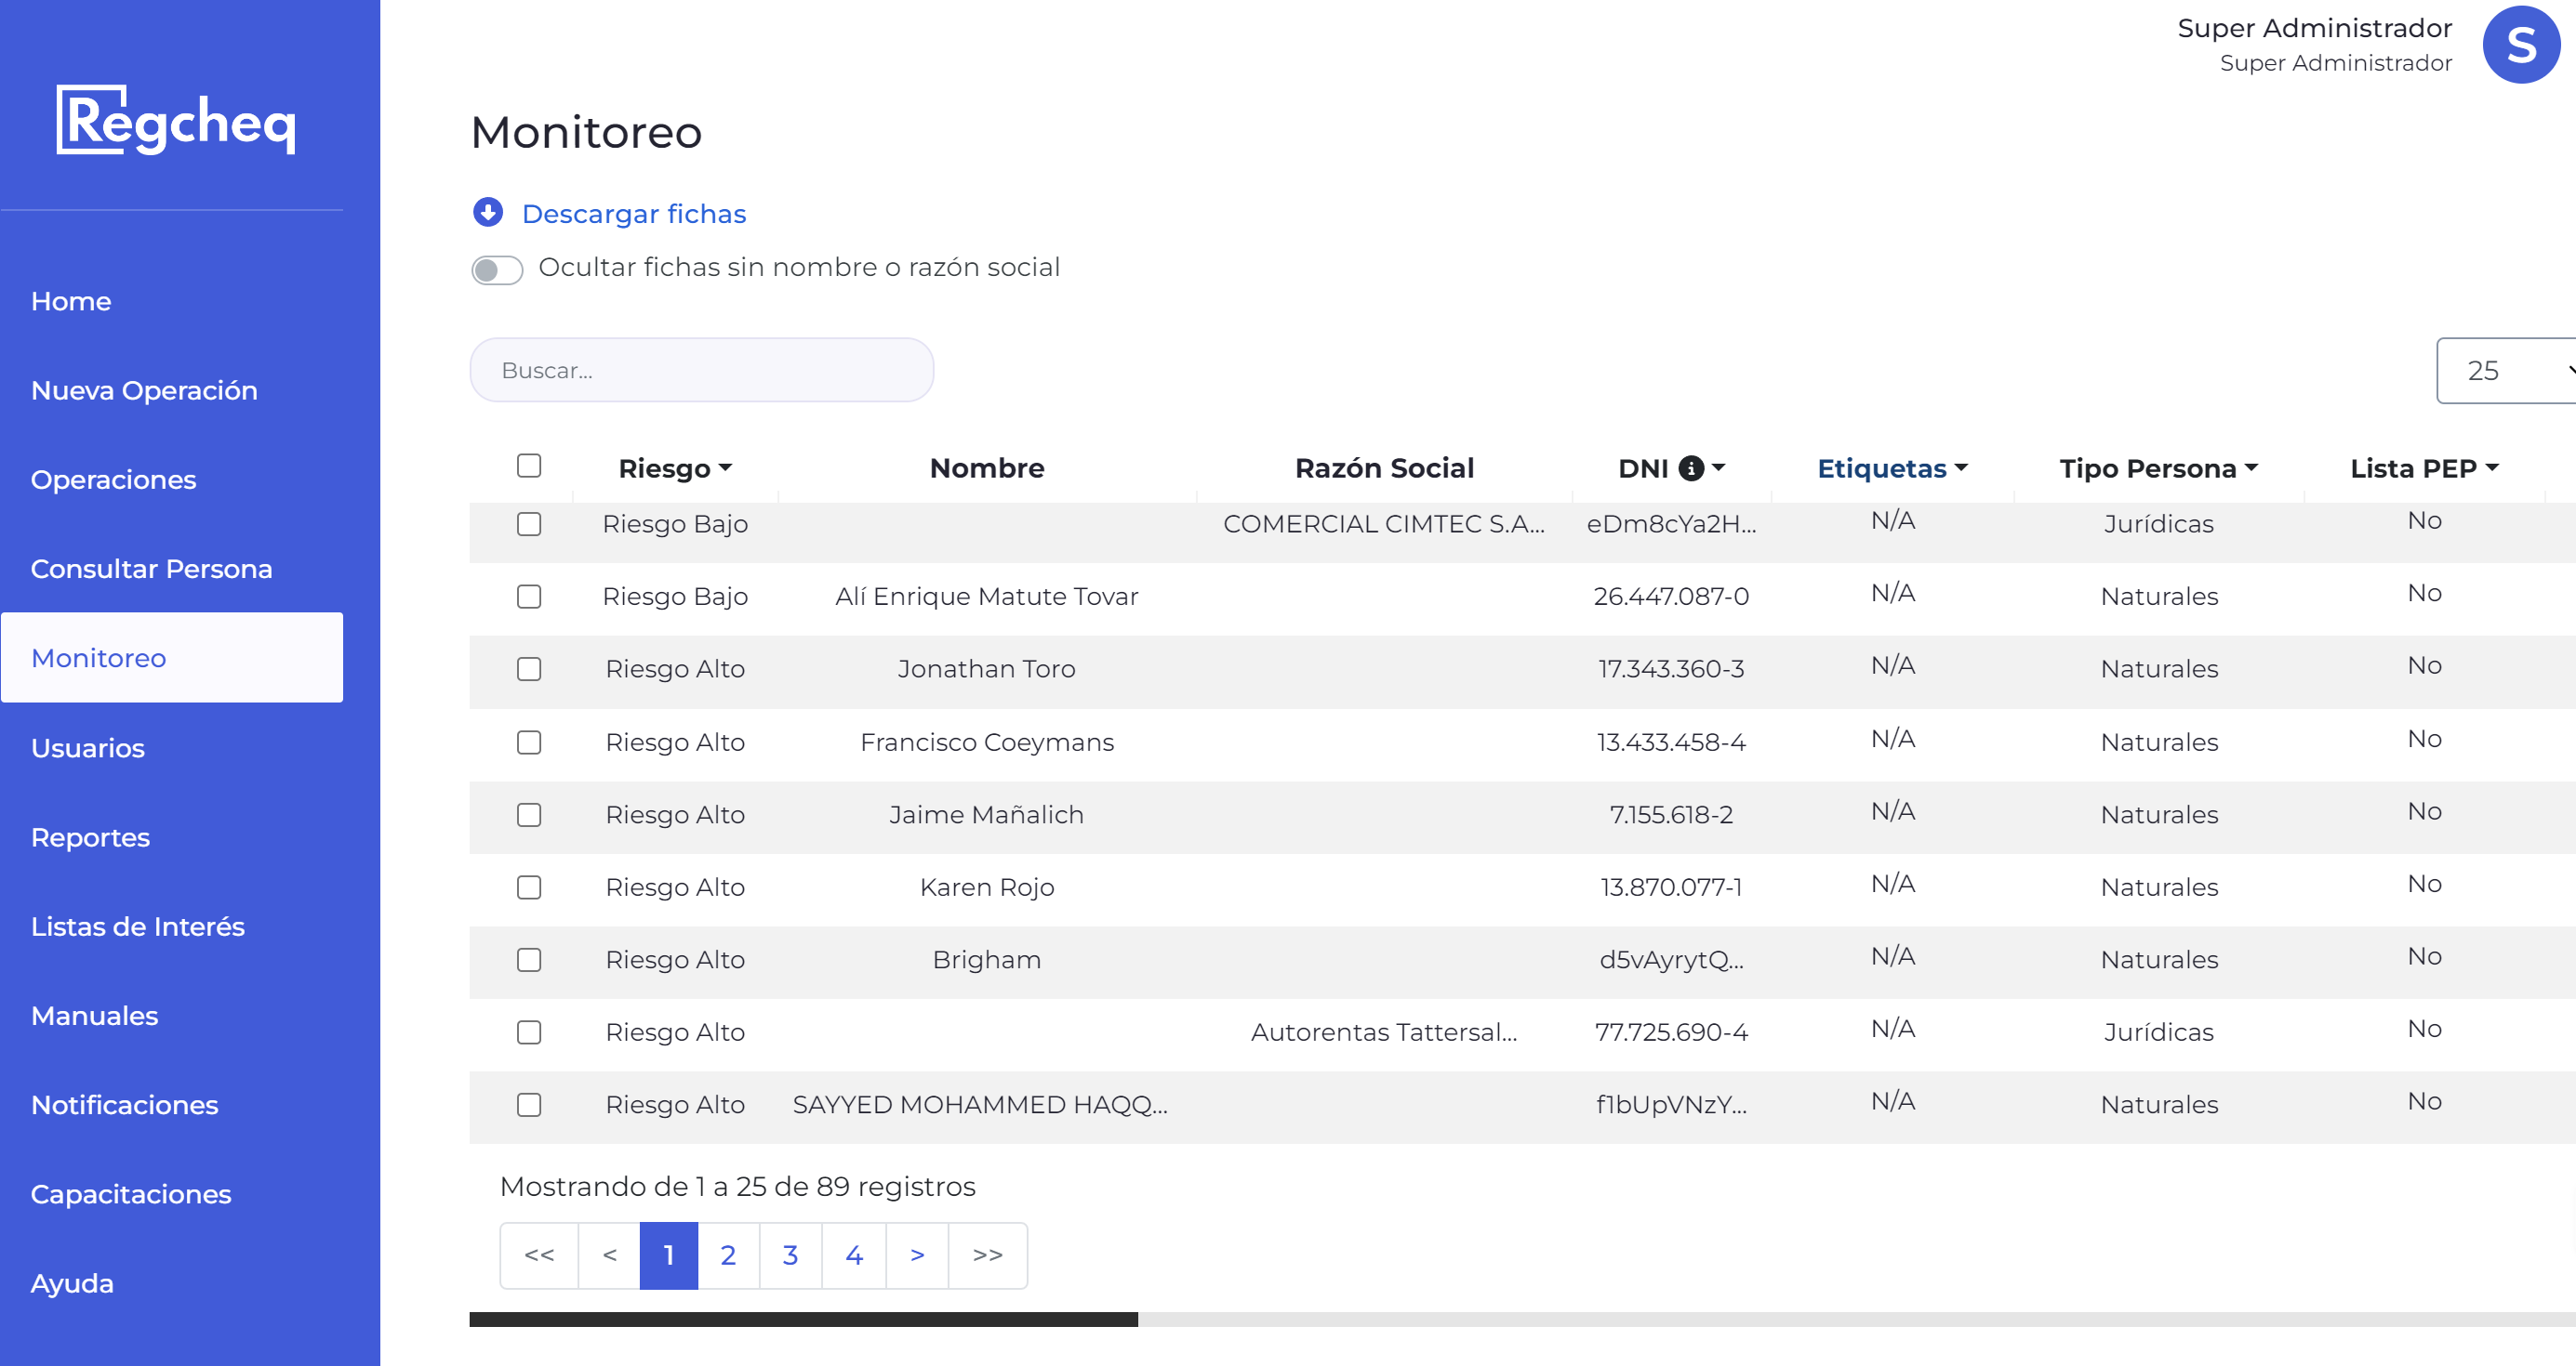Click DNI value 26.447.087-0
Viewport: 2576px width, 1366px height.
pos(1671,597)
